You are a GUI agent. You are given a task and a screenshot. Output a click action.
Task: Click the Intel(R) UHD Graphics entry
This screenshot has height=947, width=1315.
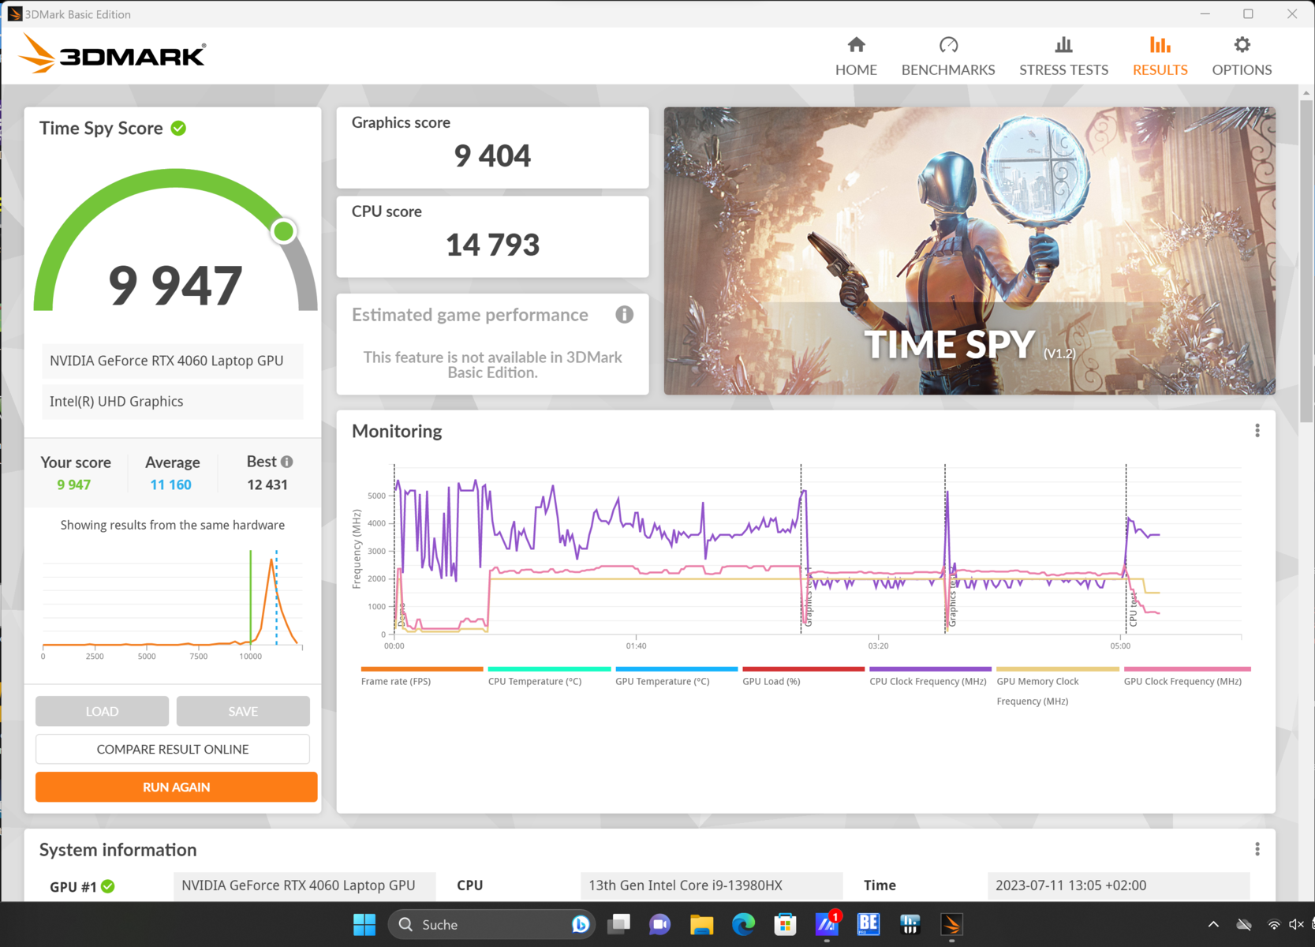coord(172,402)
